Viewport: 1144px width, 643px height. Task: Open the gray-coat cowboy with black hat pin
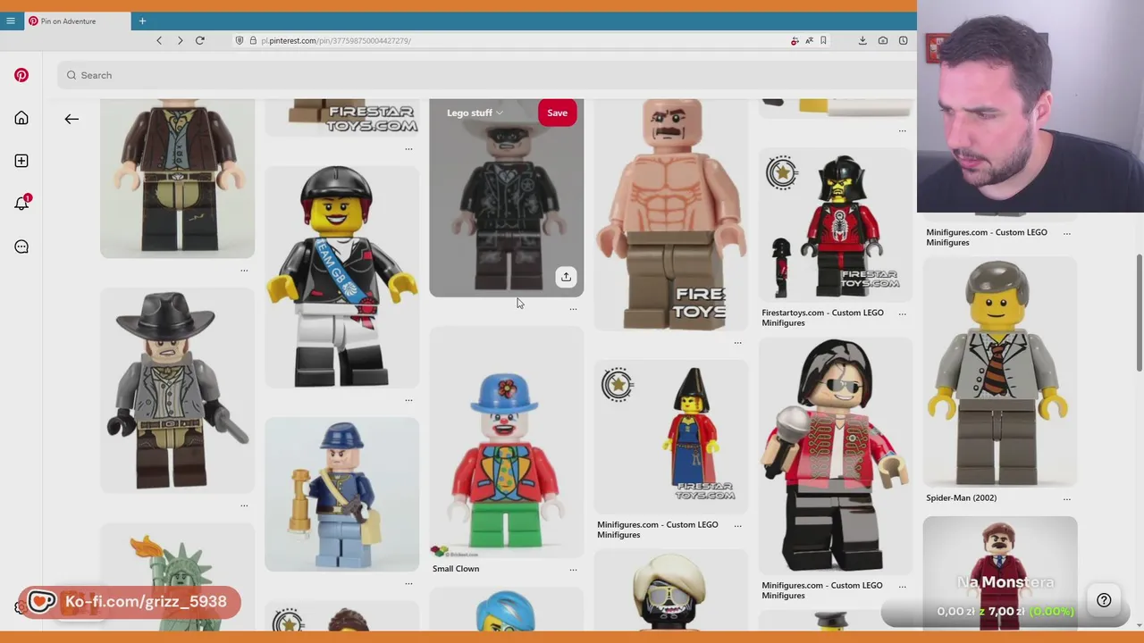click(x=177, y=390)
